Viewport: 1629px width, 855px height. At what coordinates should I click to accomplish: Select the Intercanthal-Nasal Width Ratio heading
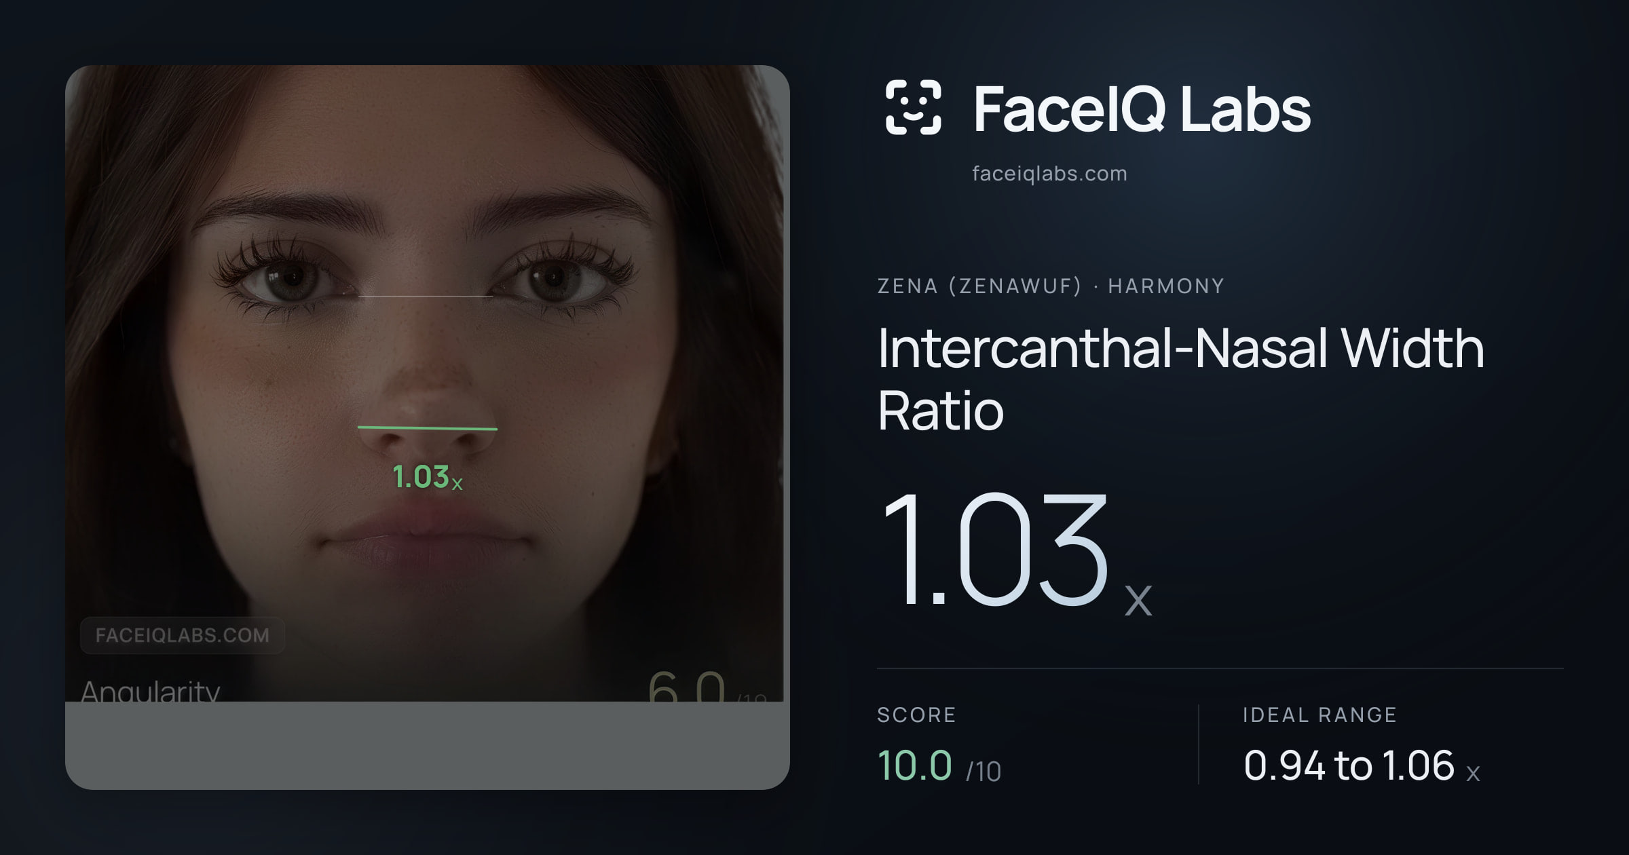tap(1180, 379)
